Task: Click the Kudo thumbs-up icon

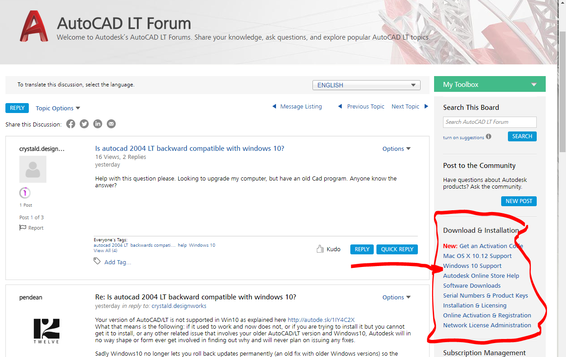Action: click(320, 249)
